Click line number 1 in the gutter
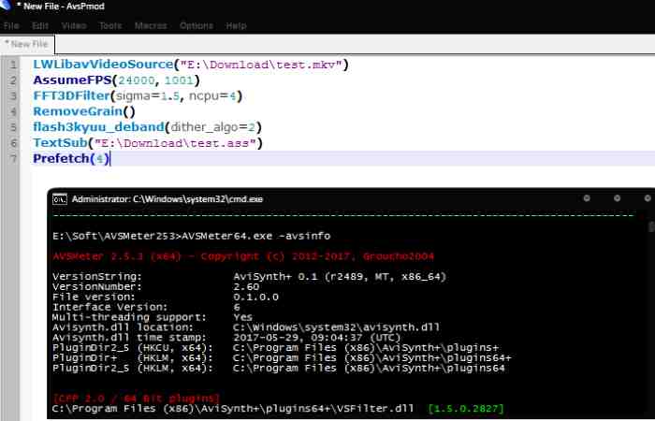Screen dimensions: 655x421 click(13, 65)
